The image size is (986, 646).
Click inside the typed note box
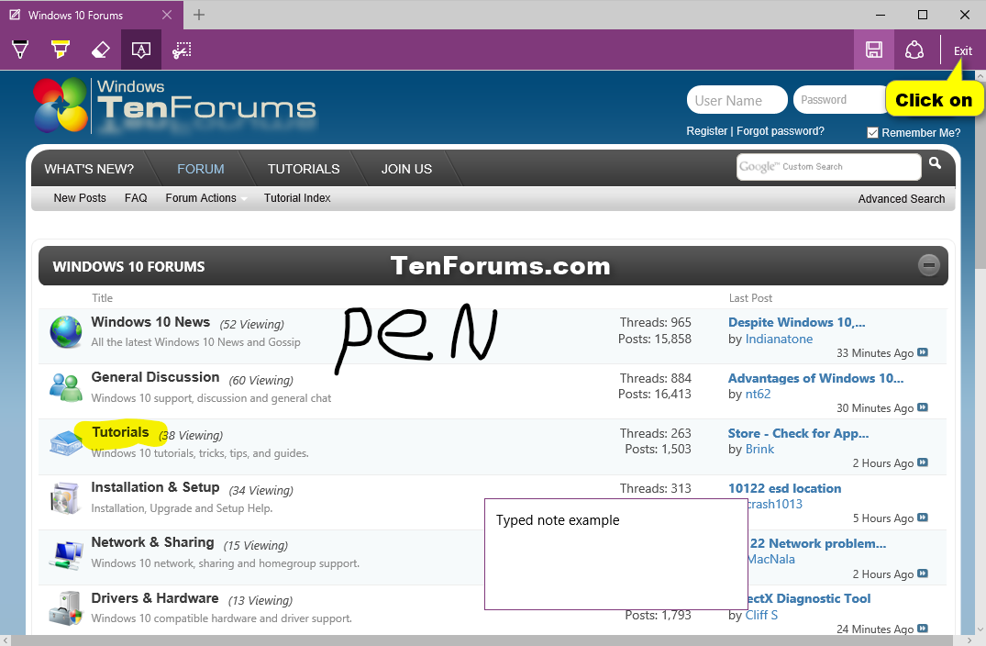(x=615, y=554)
